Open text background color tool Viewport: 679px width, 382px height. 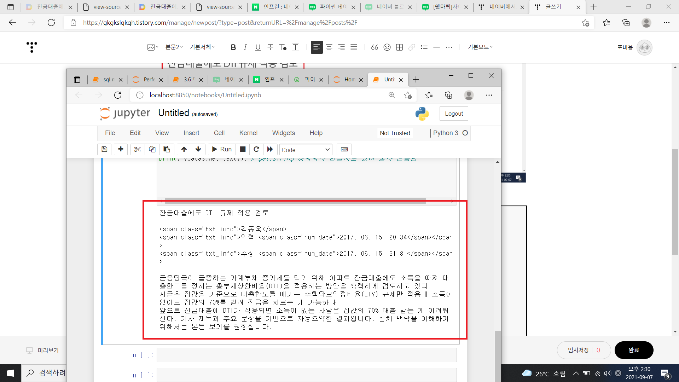295,47
